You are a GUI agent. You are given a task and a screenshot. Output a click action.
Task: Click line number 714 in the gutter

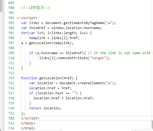coord(11,78)
